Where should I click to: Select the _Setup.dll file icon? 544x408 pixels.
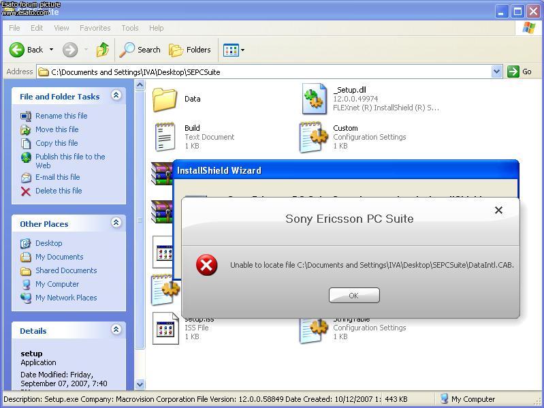tap(314, 99)
